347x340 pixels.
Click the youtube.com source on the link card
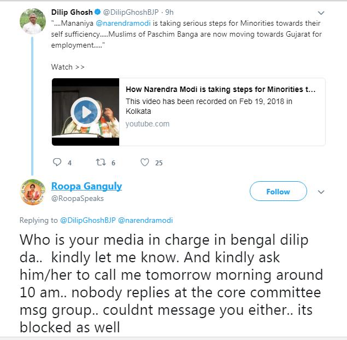[148, 124]
